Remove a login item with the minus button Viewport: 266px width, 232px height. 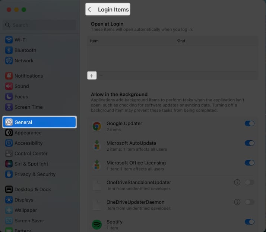click(x=101, y=75)
